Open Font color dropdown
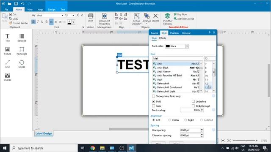 pos(187,46)
